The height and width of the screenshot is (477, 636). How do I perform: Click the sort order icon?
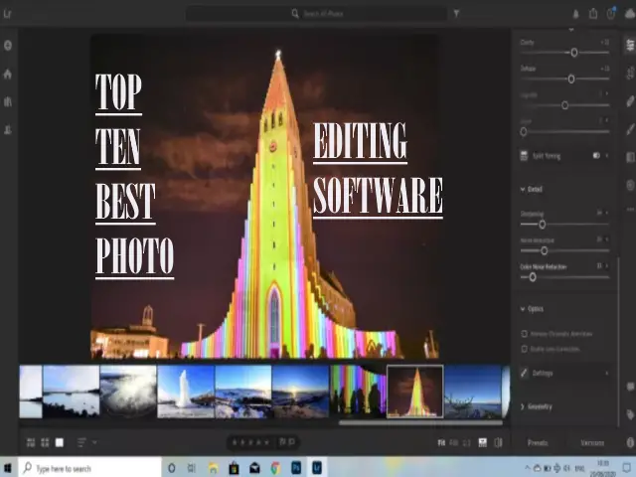[81, 442]
